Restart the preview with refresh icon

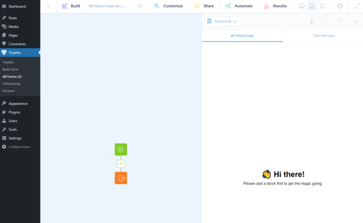coord(326,21)
